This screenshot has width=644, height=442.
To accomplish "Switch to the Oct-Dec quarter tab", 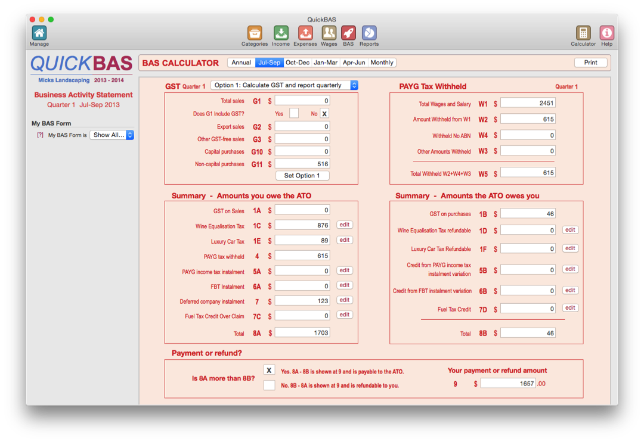I will pyautogui.click(x=297, y=62).
